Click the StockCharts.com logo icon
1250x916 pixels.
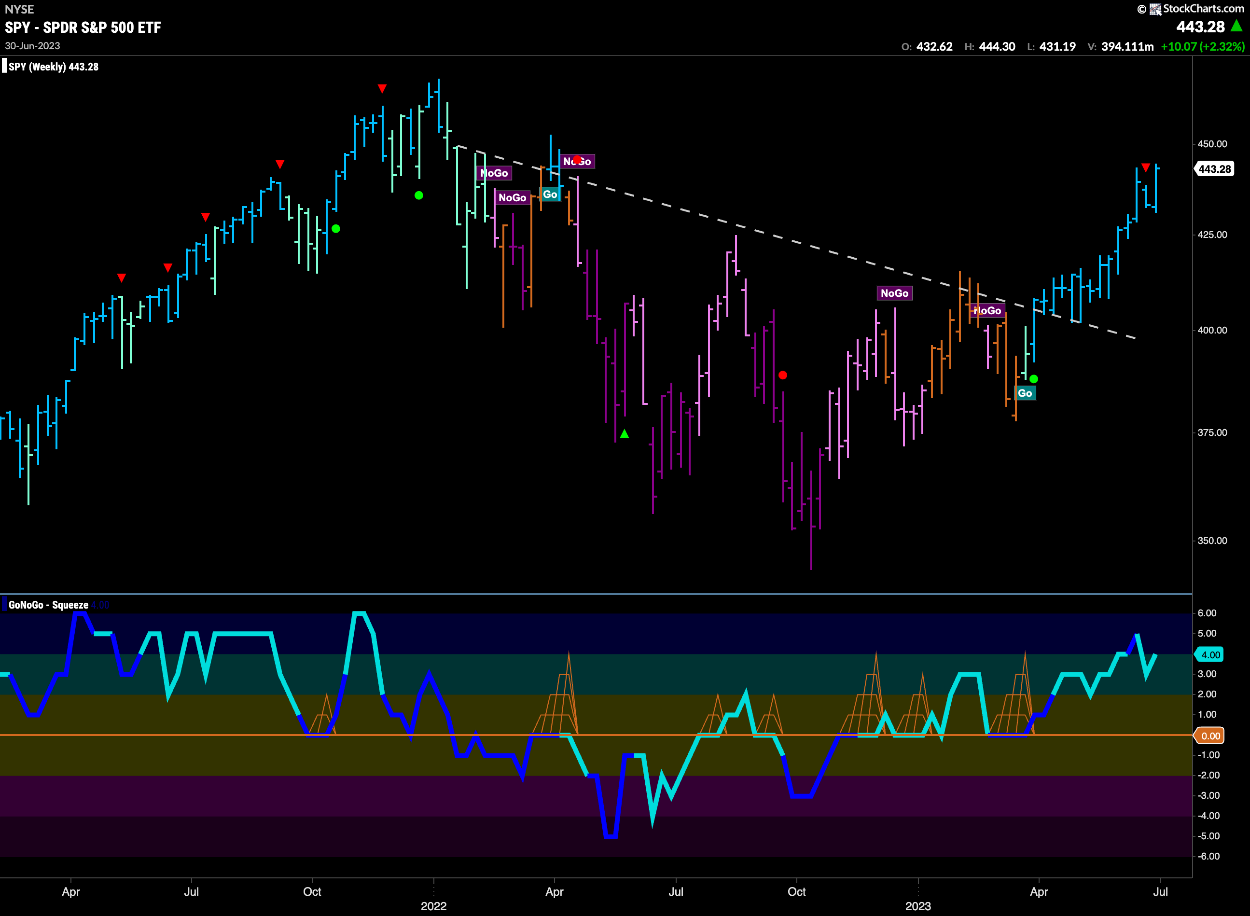pos(1154,9)
